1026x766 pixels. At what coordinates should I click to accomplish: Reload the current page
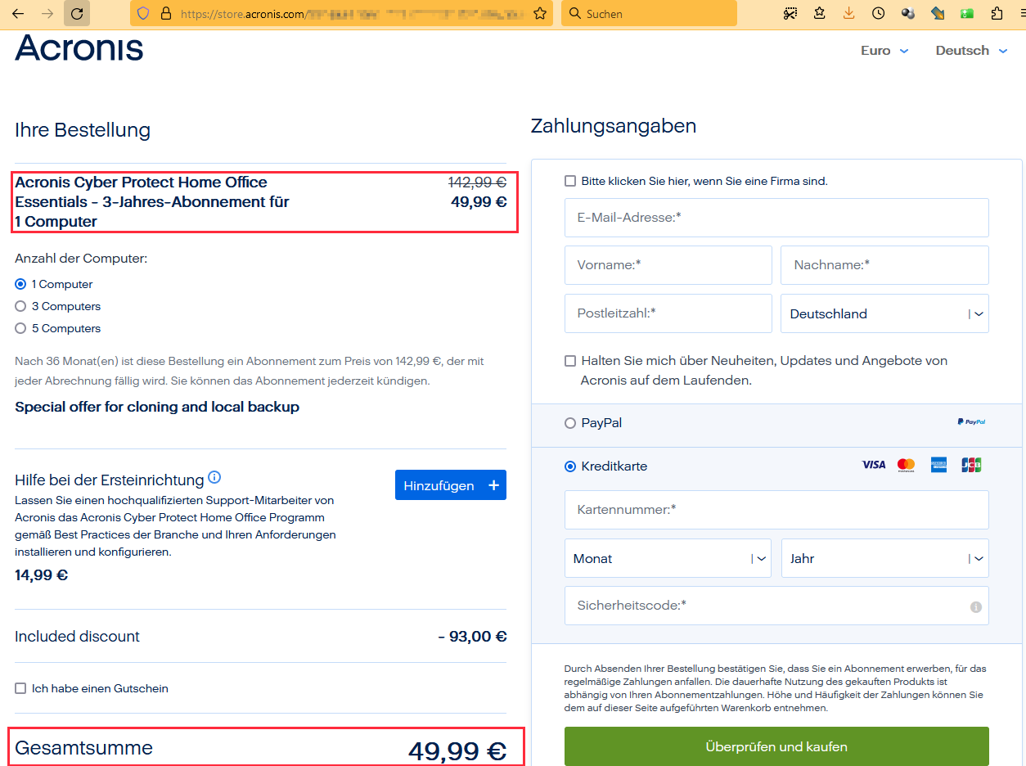(77, 13)
